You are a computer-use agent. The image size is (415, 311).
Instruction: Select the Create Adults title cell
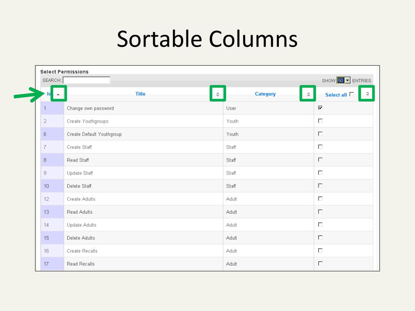coord(143,199)
